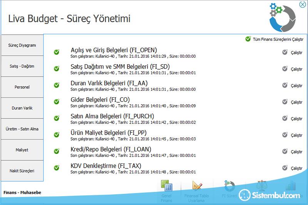Open the Finansal Tablo Uyarlama icon
Viewport: 308px width, 205px height.
[x=197, y=186]
